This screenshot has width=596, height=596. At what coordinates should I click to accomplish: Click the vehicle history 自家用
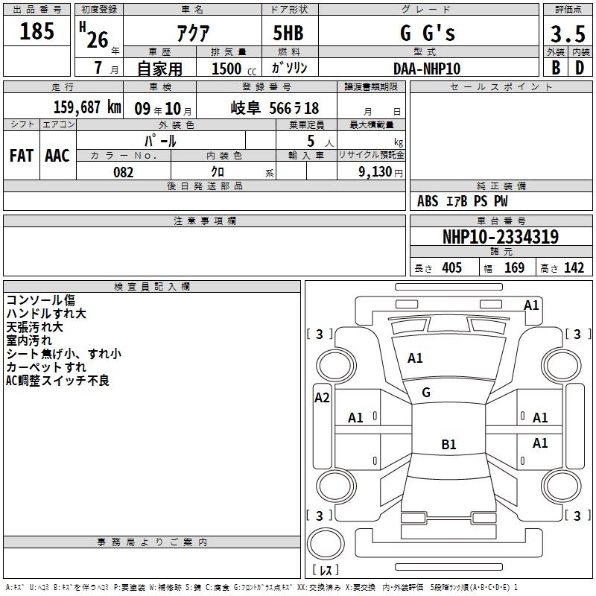click(159, 69)
